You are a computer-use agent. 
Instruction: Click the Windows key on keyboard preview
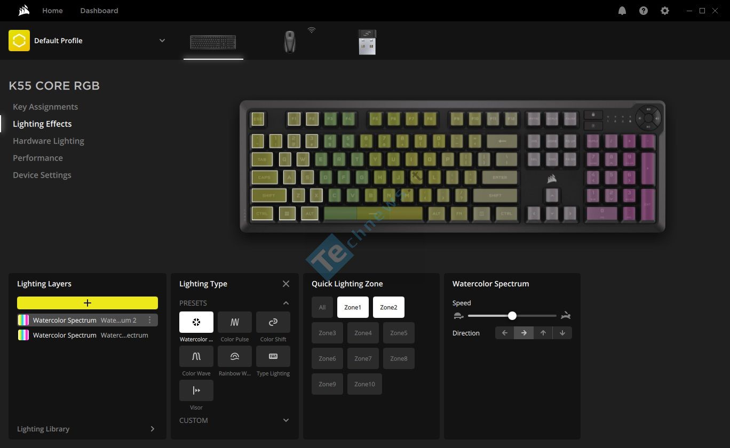point(287,213)
